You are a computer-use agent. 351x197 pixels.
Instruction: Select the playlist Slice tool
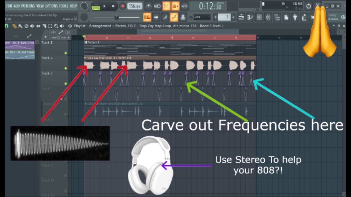(44, 26)
